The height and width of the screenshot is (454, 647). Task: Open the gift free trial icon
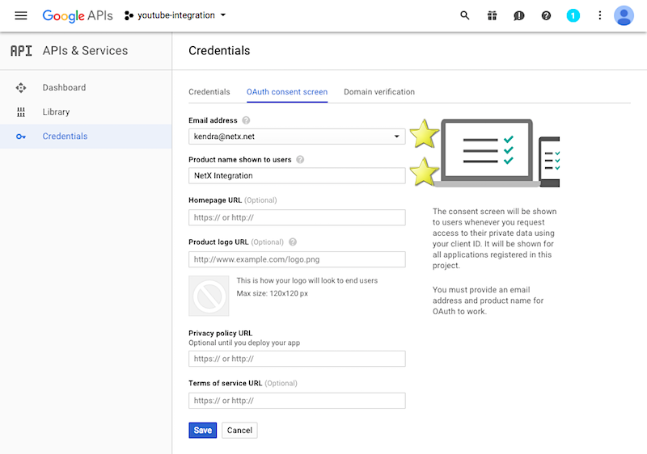(x=492, y=15)
